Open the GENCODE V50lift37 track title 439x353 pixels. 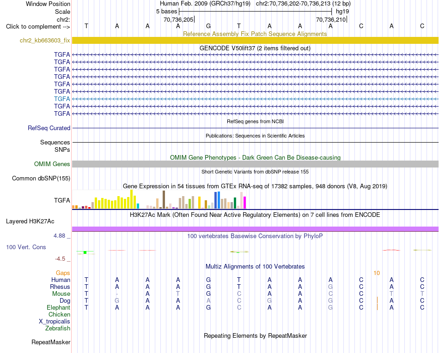[x=255, y=48]
